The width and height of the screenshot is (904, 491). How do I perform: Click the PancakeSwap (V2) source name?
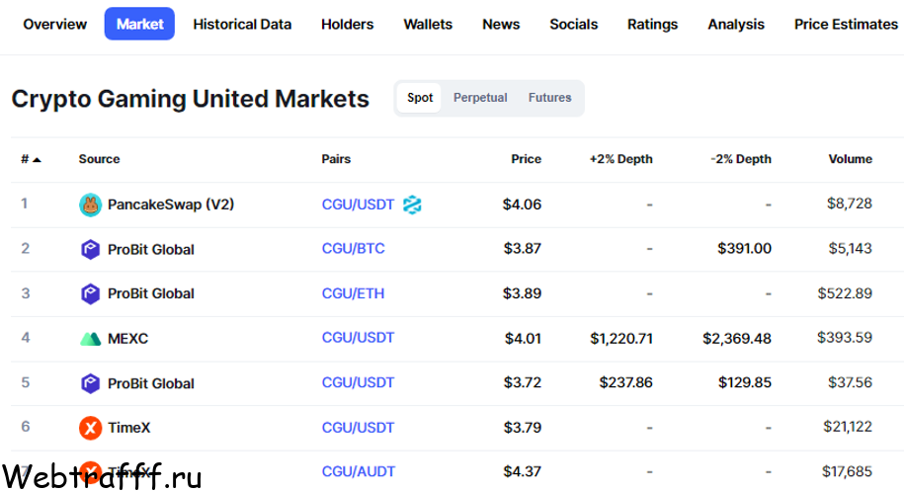(x=171, y=205)
